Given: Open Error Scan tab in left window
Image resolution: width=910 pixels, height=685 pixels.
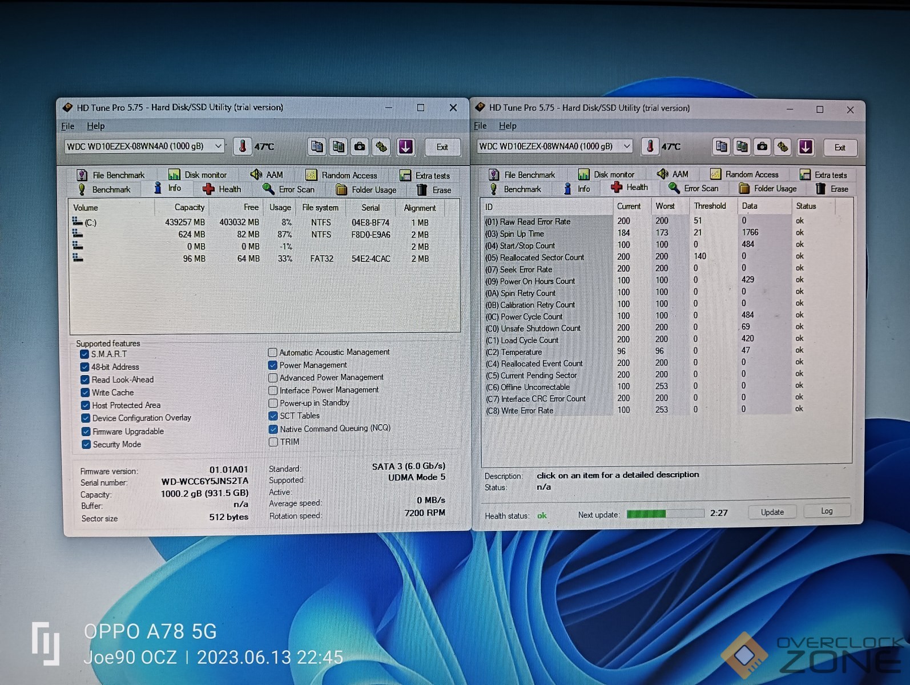Looking at the screenshot, I should 288,189.
